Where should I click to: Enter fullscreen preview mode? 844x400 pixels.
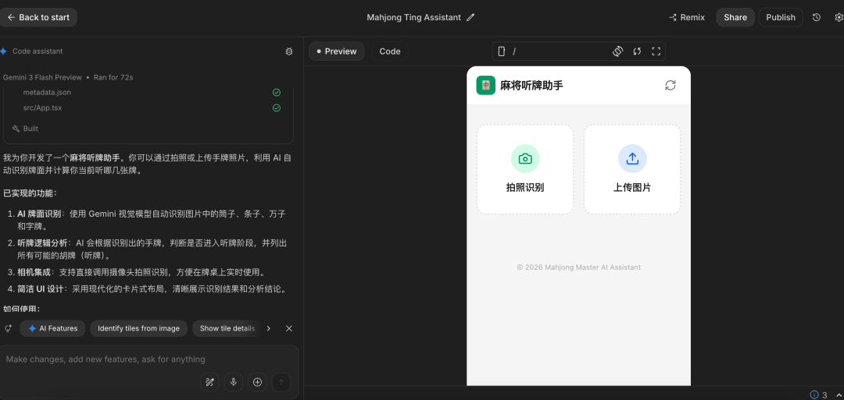(x=656, y=51)
